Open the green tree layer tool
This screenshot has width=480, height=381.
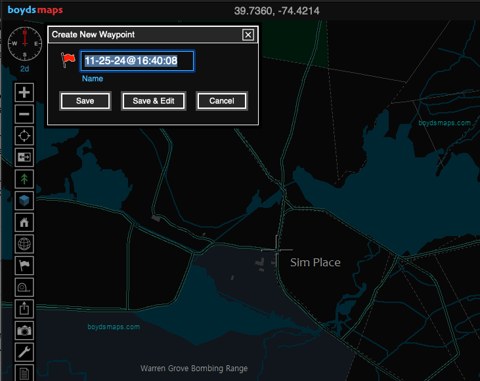pyautogui.click(x=24, y=179)
